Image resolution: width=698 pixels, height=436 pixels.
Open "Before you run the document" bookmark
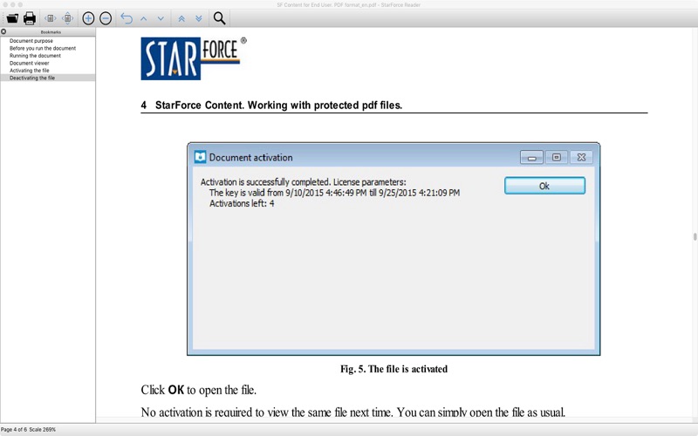(x=43, y=48)
